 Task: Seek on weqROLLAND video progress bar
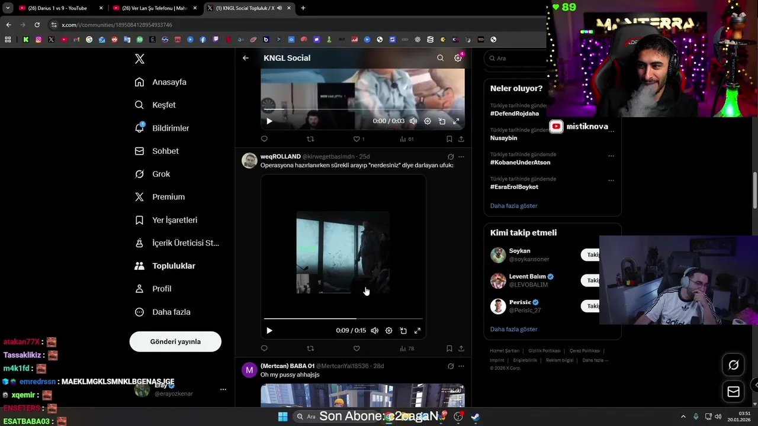[x=343, y=318]
